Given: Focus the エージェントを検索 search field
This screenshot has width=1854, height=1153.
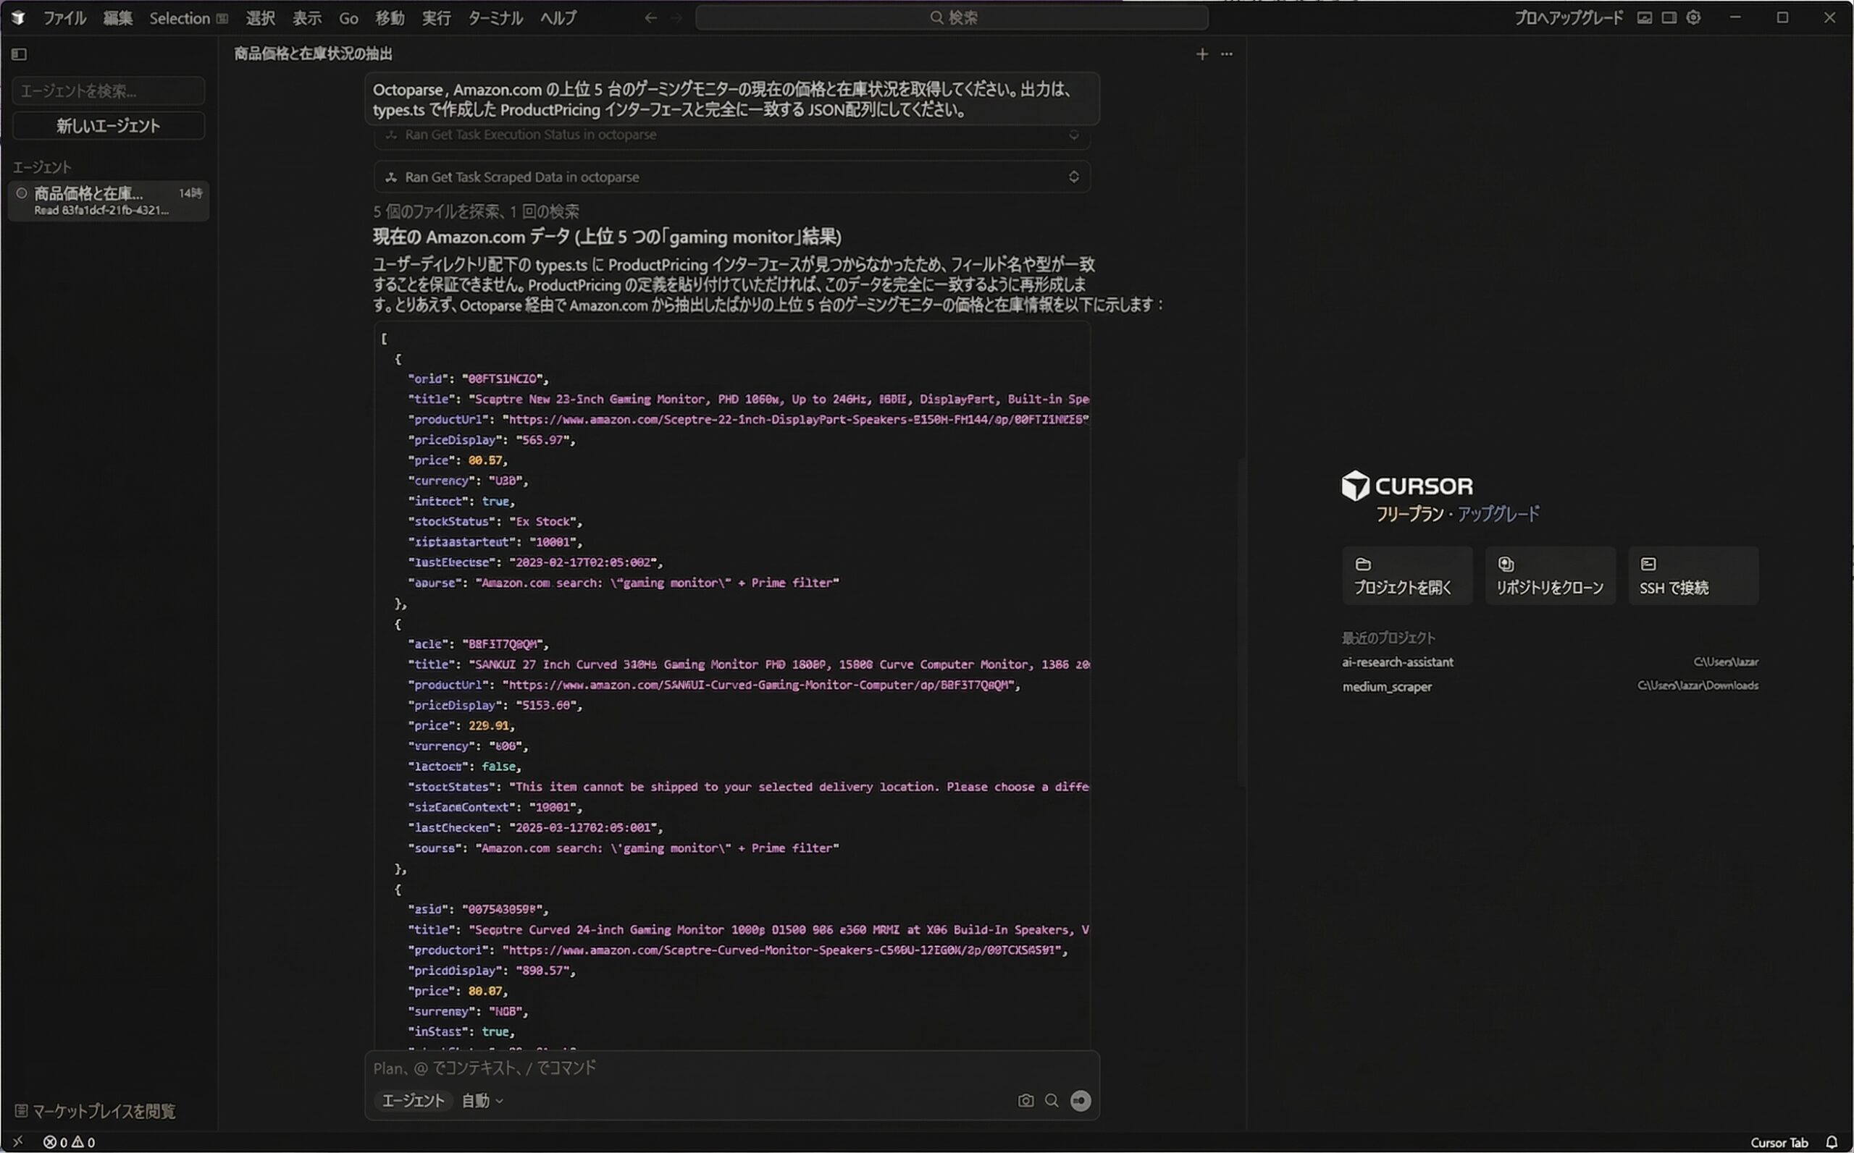Looking at the screenshot, I should [109, 90].
